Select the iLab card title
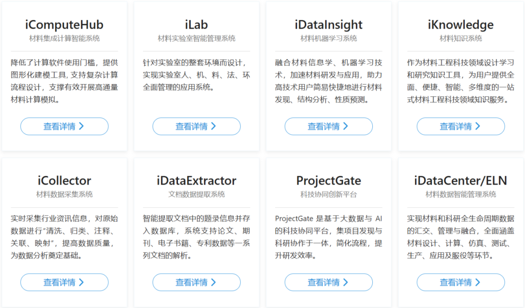This screenshot has height=308, width=525. point(196,25)
